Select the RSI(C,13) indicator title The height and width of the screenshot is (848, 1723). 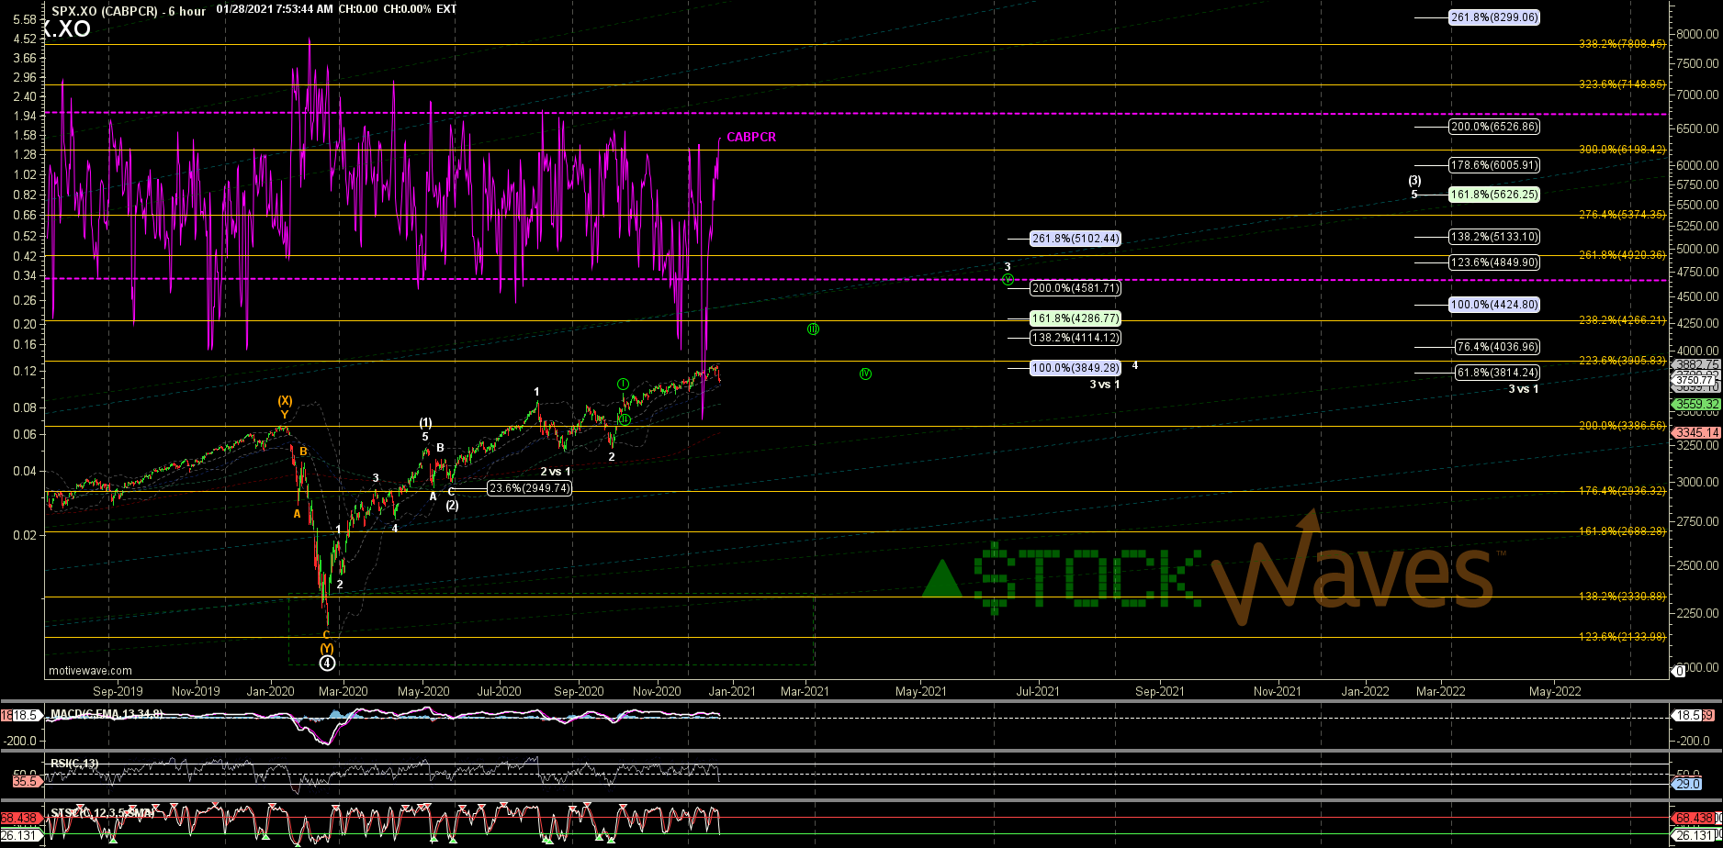74,764
